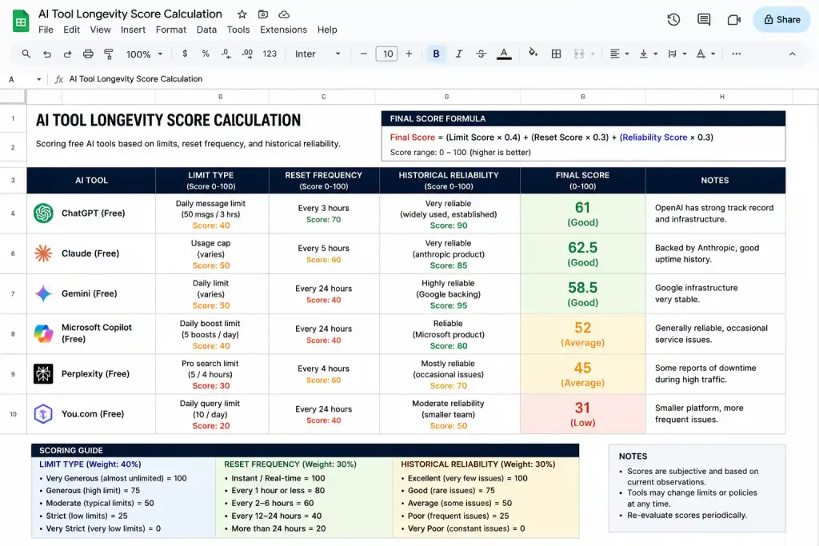
Task: Format cell as currency
Action: point(185,54)
